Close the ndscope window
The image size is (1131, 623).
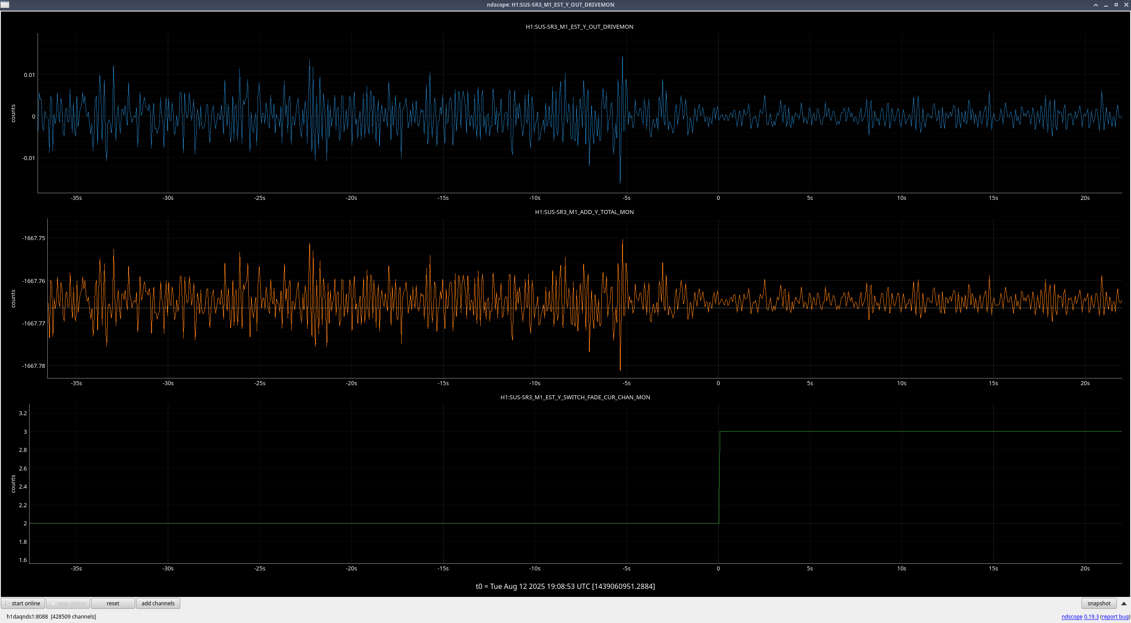(1126, 5)
